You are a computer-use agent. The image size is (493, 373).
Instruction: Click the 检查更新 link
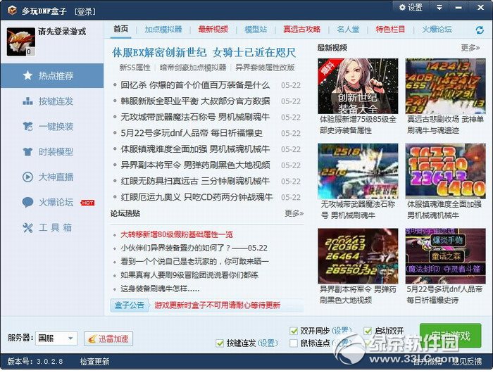[94, 362]
